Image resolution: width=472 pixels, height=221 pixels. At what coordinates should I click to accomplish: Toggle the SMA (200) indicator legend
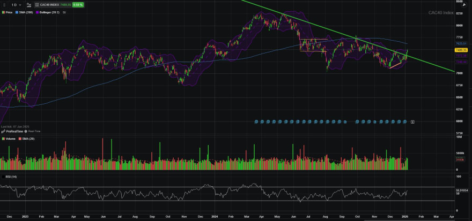tap(24, 12)
